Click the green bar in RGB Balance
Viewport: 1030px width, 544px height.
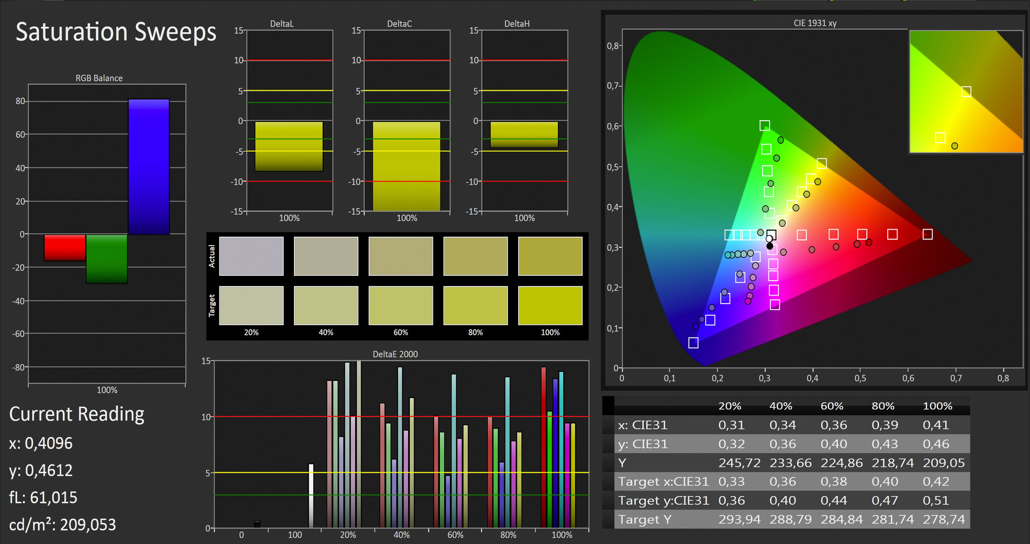pyautogui.click(x=107, y=259)
